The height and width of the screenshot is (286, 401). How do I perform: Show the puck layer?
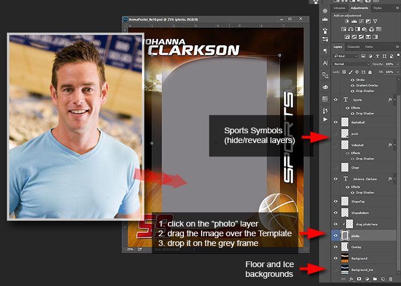336,133
